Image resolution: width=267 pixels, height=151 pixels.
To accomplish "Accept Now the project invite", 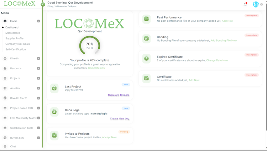I will click(x=109, y=137).
